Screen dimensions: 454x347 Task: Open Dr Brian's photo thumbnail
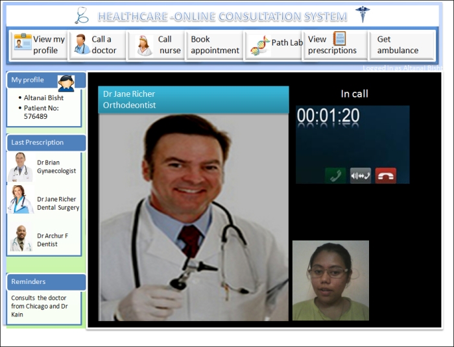click(x=20, y=167)
